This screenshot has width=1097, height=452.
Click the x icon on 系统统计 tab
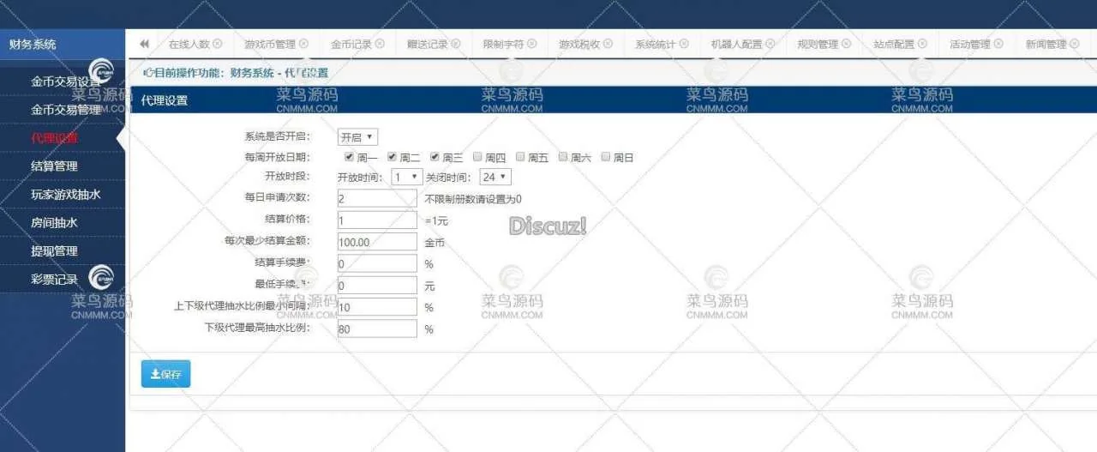pos(683,44)
